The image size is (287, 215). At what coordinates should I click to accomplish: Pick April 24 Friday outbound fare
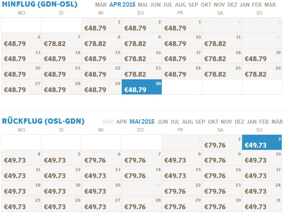[x=182, y=72]
